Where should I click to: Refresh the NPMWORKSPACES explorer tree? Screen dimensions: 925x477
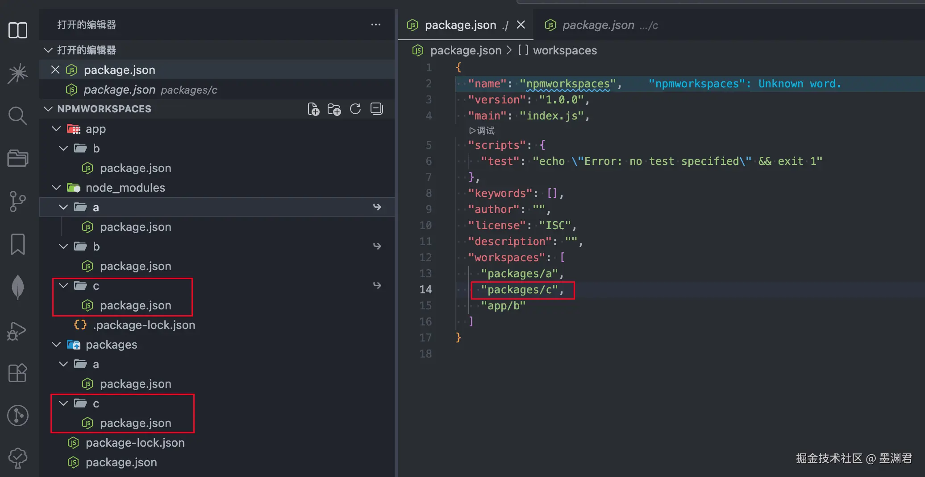point(355,109)
